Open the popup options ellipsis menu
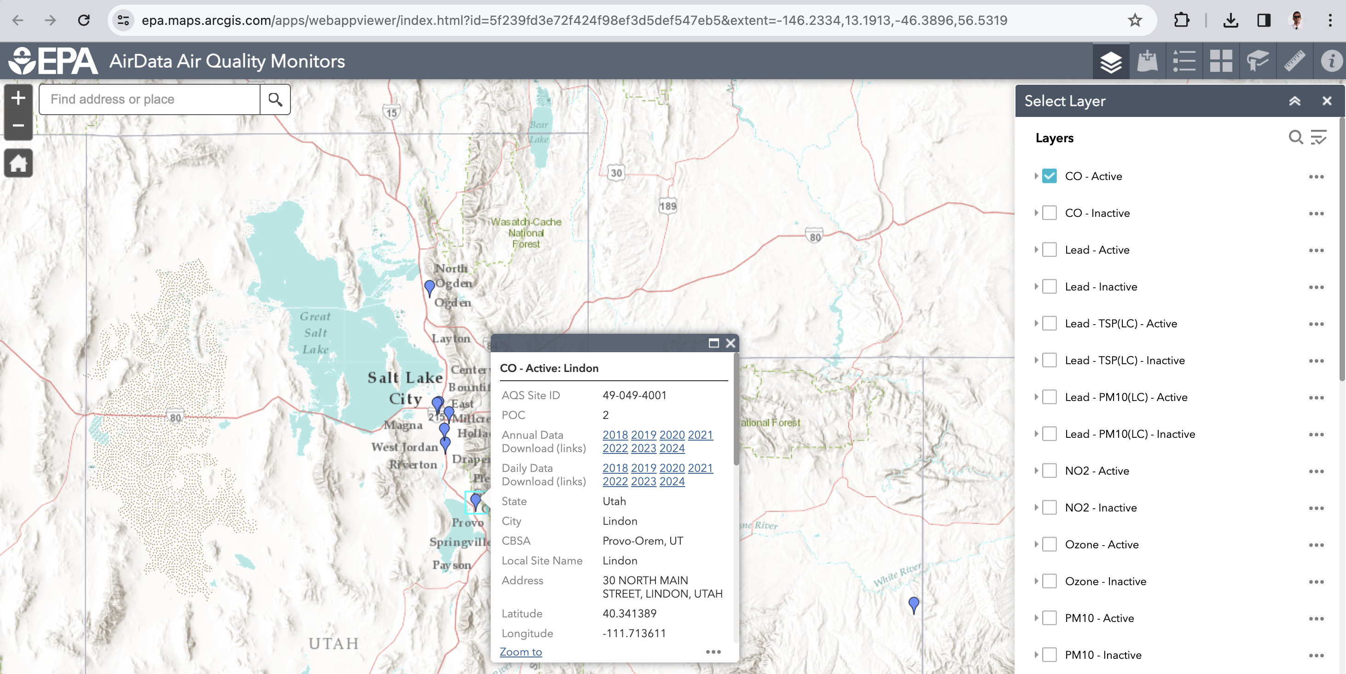Image resolution: width=1346 pixels, height=674 pixels. (713, 652)
